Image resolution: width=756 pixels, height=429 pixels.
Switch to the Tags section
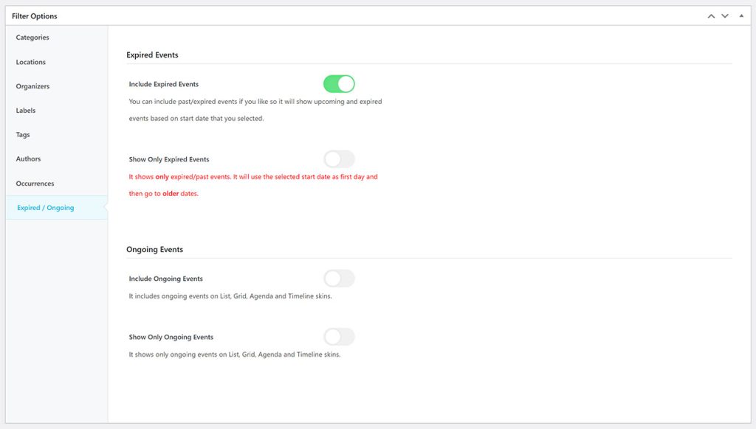(23, 134)
